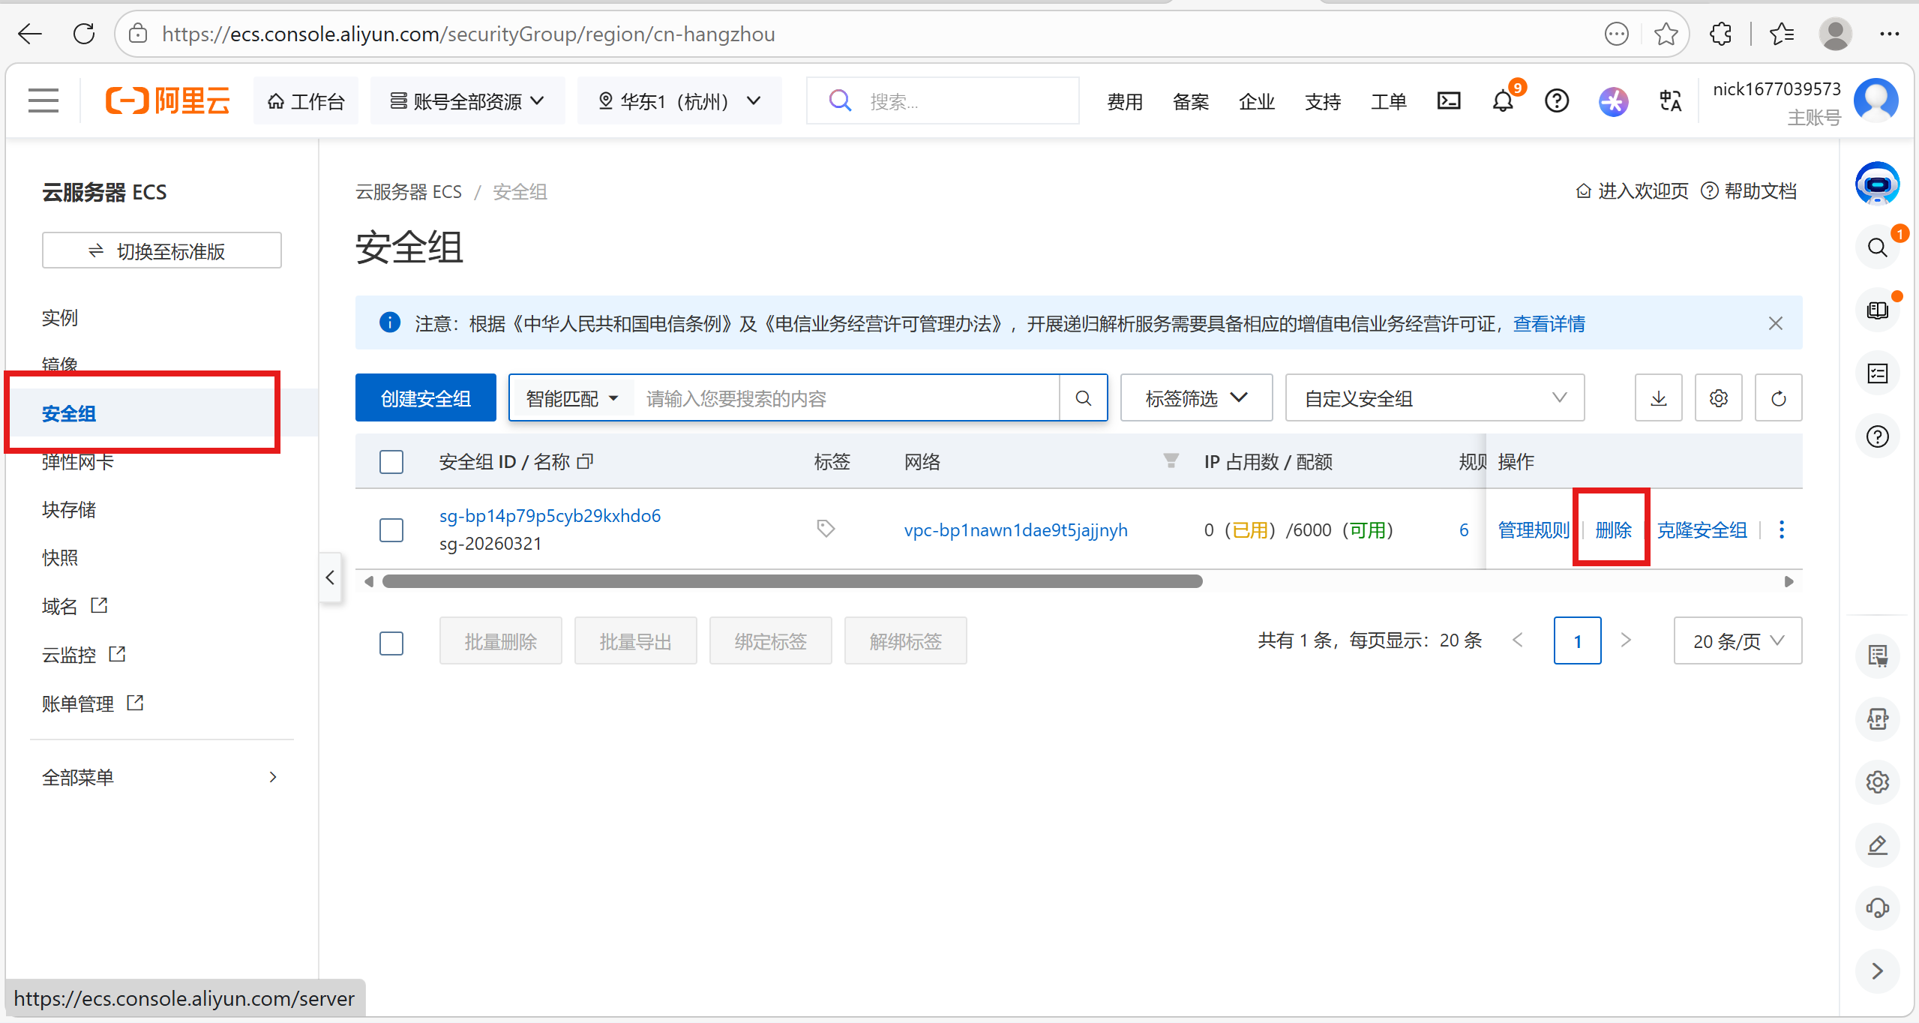Click the notification bell icon
Image resolution: width=1919 pixels, height=1023 pixels.
pos(1503,101)
